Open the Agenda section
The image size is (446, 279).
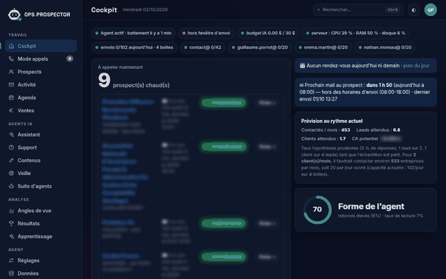(41, 98)
